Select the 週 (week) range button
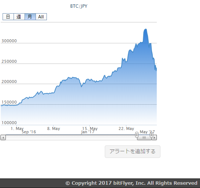 point(19,17)
